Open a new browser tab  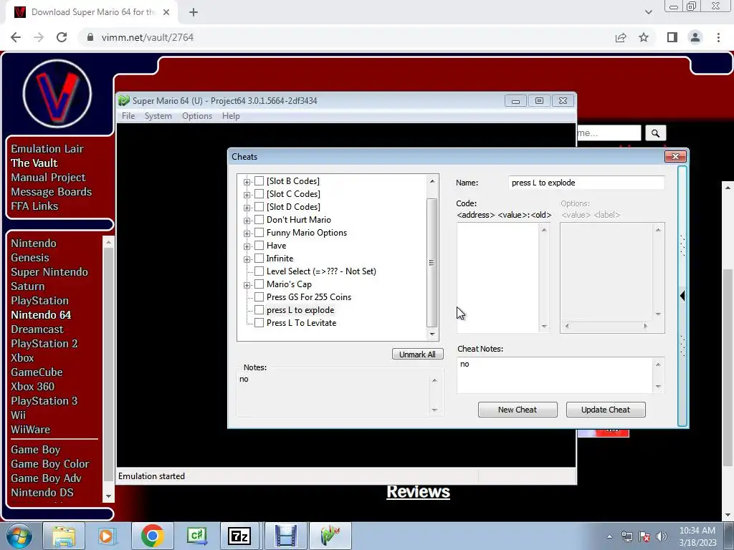pyautogui.click(x=194, y=12)
